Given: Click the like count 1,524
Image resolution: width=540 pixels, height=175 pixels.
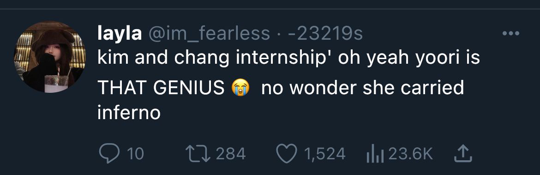Looking at the screenshot, I should (325, 154).
